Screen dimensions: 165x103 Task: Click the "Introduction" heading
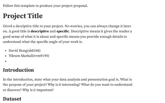pyautogui.click(x=18, y=70)
